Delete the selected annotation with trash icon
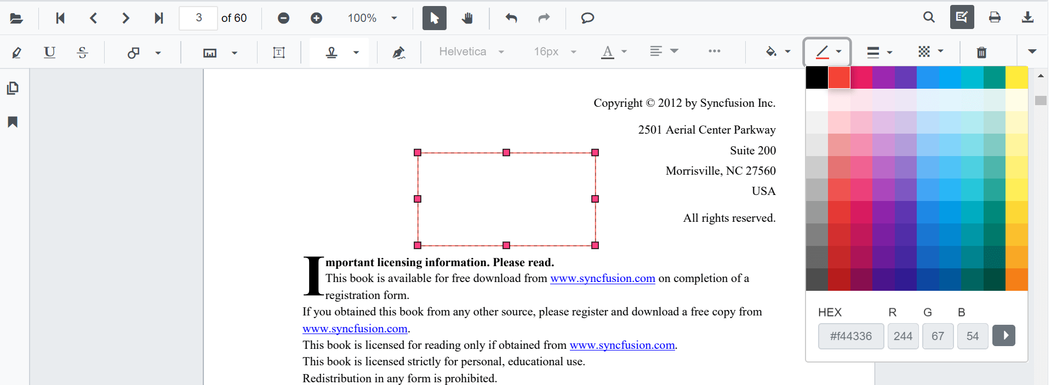This screenshot has width=1051, height=385. coord(981,52)
